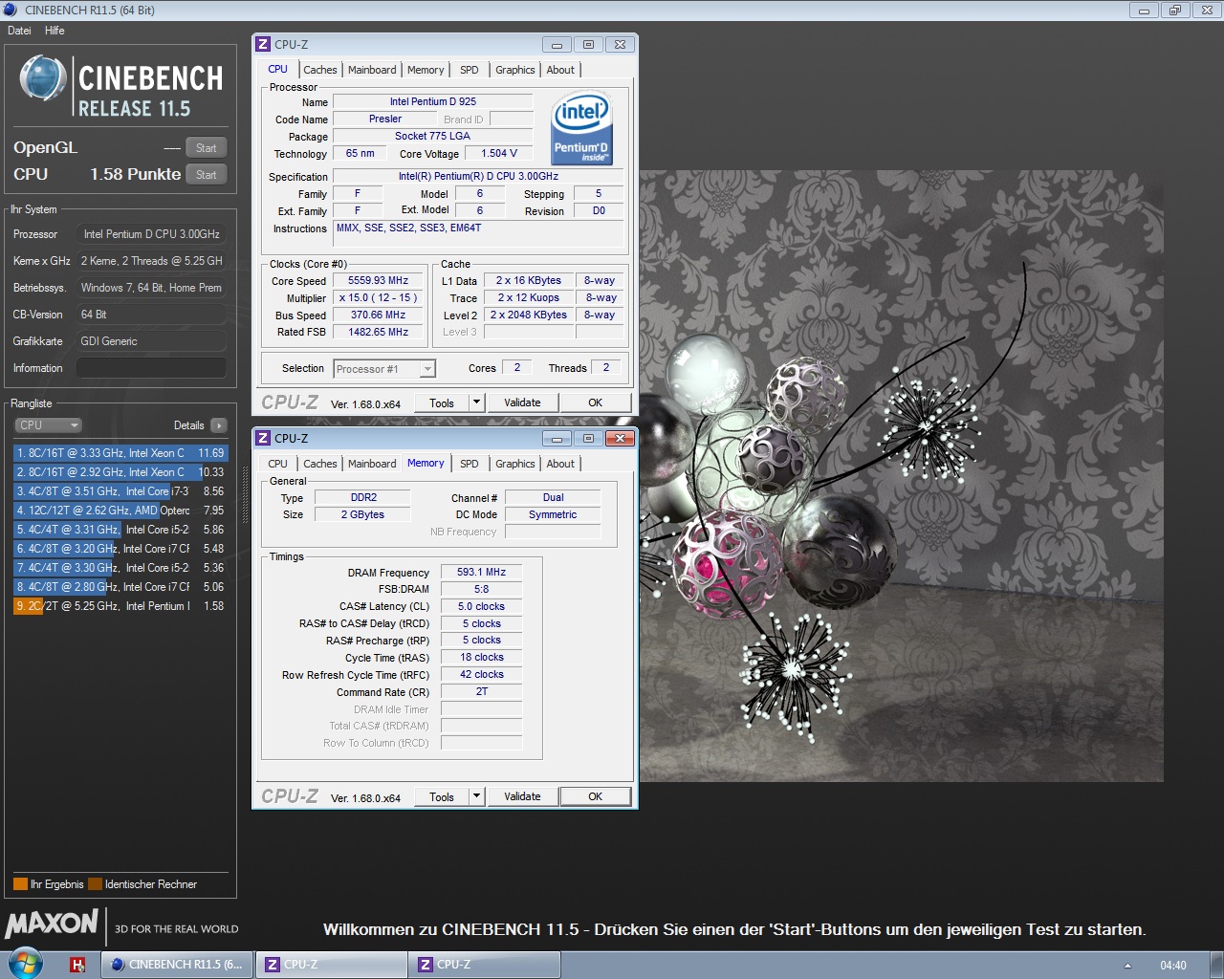The height and width of the screenshot is (979, 1224).
Task: Click the Core Speed value 5559.93 MHz
Action: (x=378, y=281)
